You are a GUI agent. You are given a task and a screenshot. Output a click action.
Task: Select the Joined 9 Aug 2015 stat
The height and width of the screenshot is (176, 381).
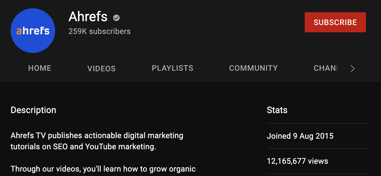point(300,136)
